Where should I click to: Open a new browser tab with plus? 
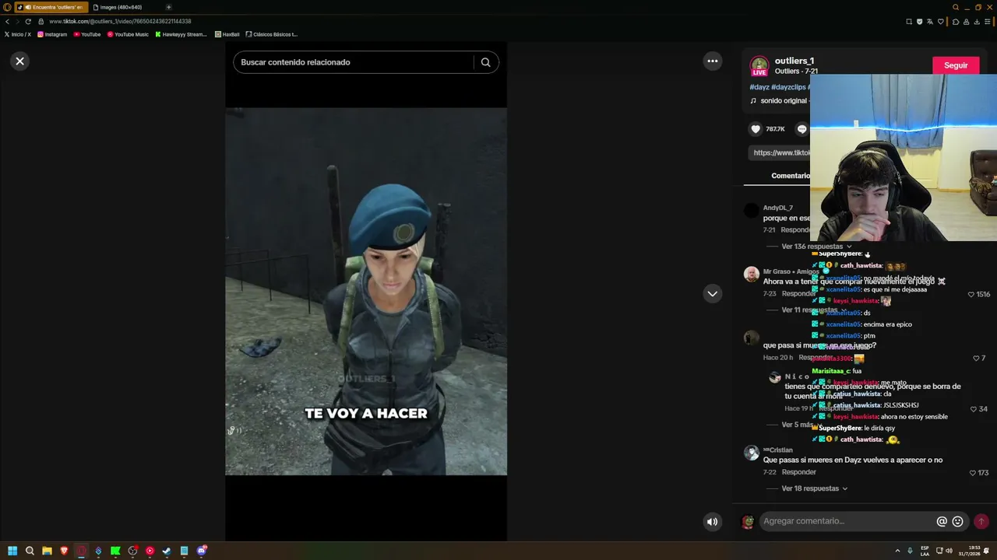tap(168, 7)
